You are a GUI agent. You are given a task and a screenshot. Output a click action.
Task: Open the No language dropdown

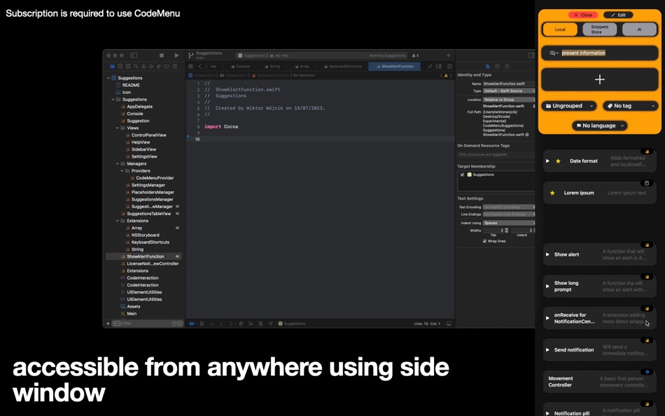[600, 125]
